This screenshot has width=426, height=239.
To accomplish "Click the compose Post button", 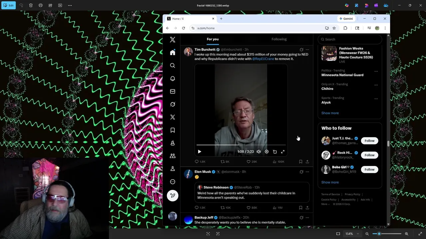I will [172, 196].
